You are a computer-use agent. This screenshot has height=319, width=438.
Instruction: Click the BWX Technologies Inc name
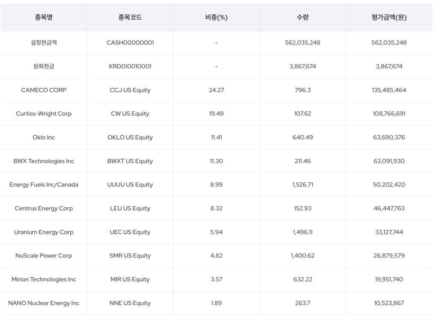coord(44,161)
